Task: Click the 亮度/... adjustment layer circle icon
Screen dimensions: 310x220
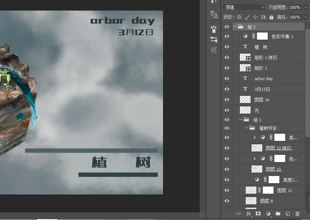Action: click(x=257, y=180)
